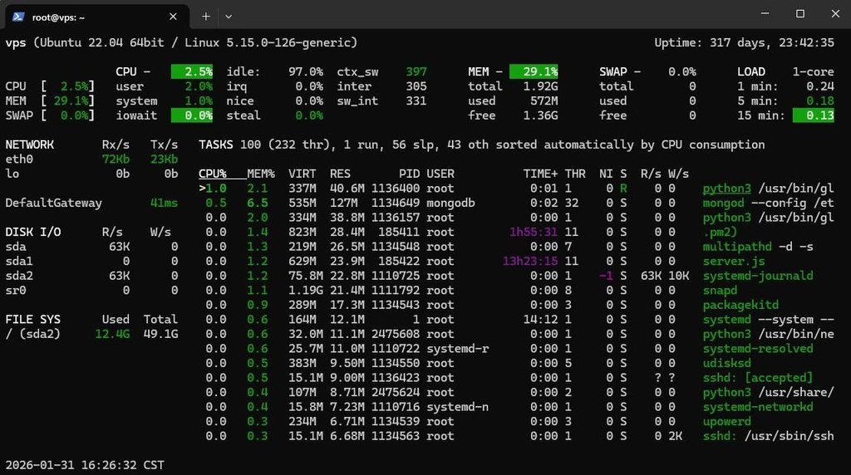The image size is (851, 475).
Task: Click the highlighted MEM 29.1% value
Action: (x=534, y=71)
